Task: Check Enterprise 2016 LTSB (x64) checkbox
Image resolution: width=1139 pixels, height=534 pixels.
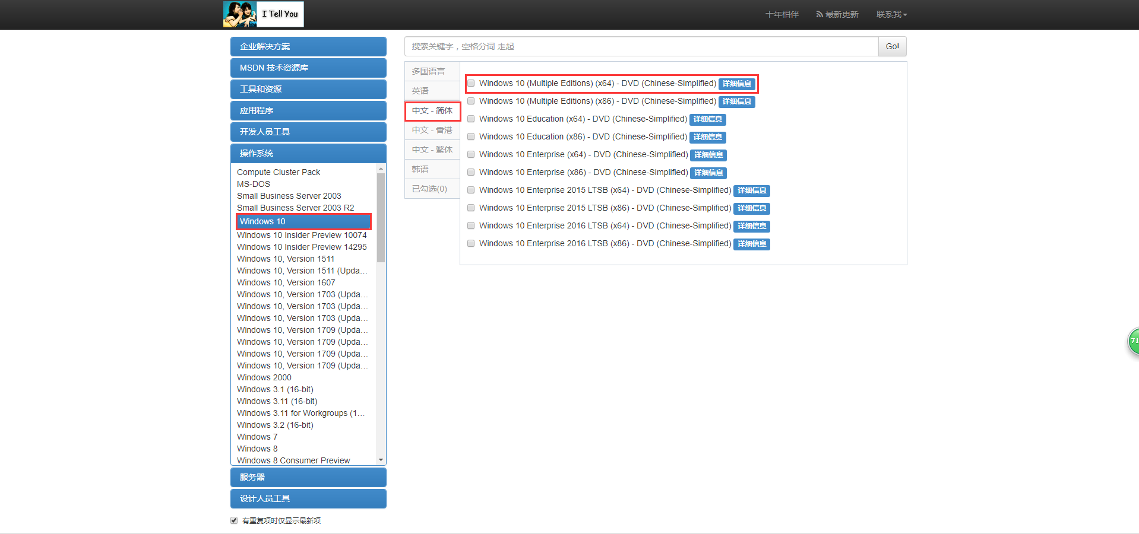Action: [x=471, y=226]
